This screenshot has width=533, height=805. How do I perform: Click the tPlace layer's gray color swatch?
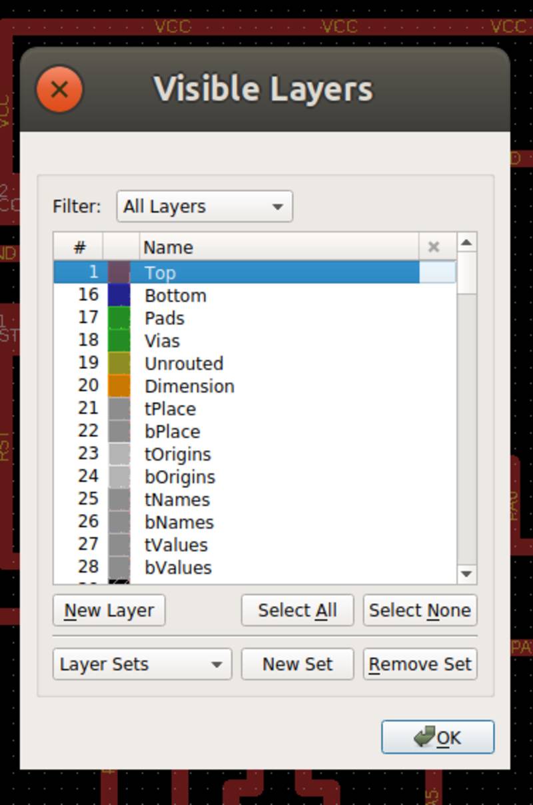click(x=120, y=408)
